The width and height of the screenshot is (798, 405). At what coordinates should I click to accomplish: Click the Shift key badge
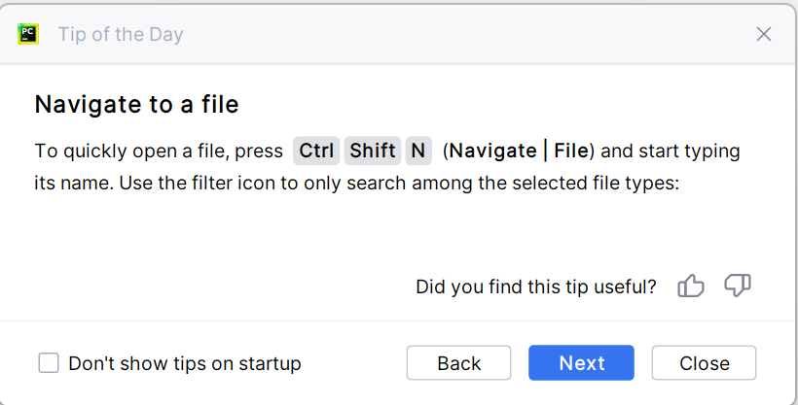click(x=373, y=151)
